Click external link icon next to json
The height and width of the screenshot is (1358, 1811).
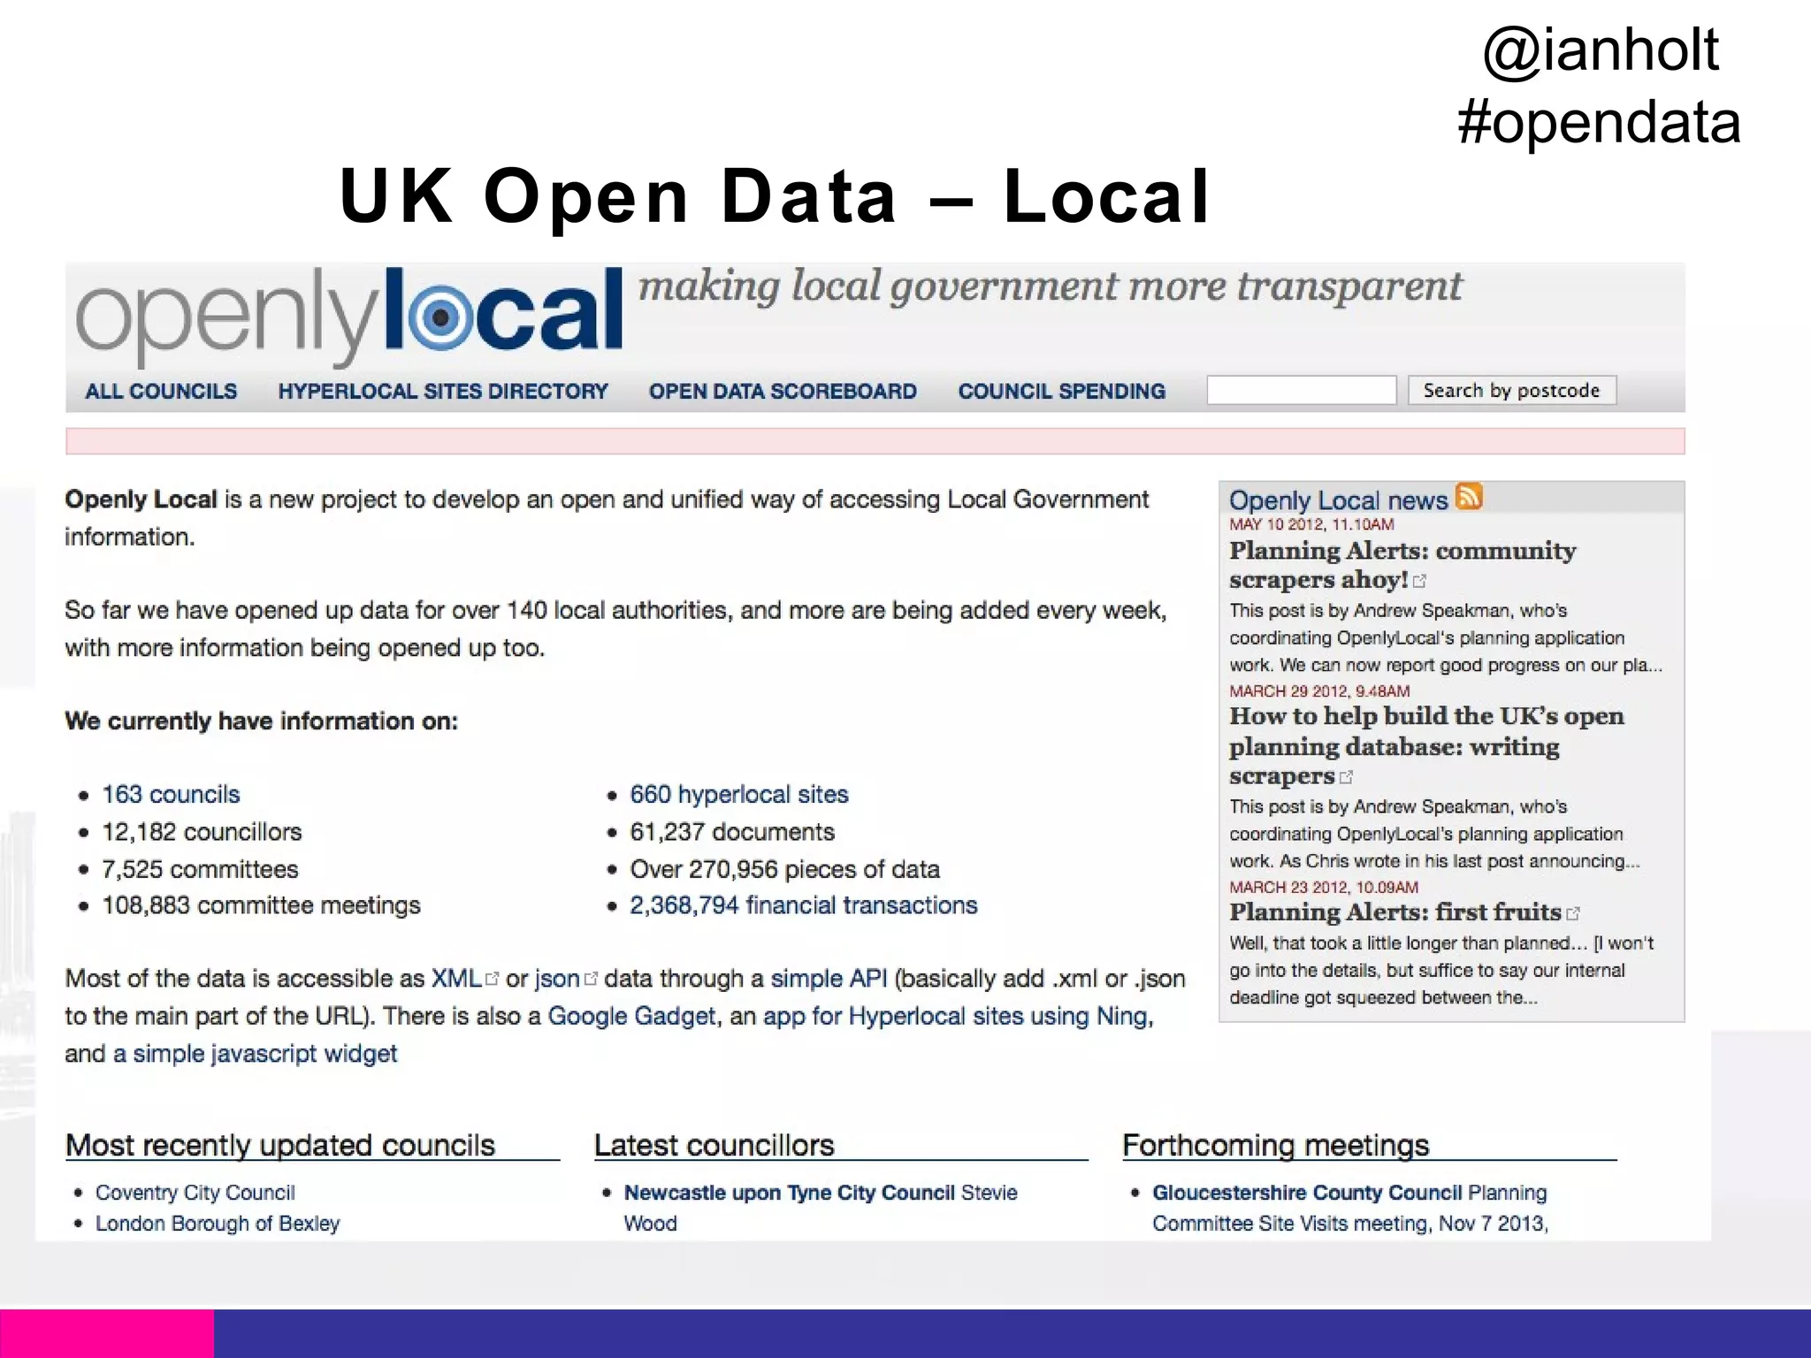(591, 979)
